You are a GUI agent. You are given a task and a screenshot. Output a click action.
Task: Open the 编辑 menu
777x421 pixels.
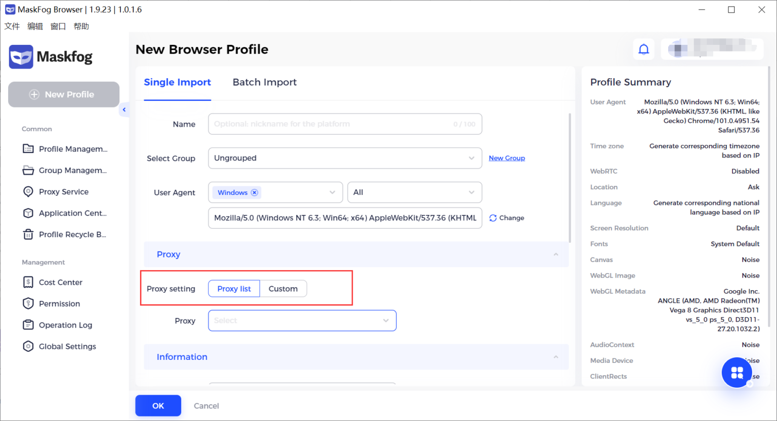35,26
